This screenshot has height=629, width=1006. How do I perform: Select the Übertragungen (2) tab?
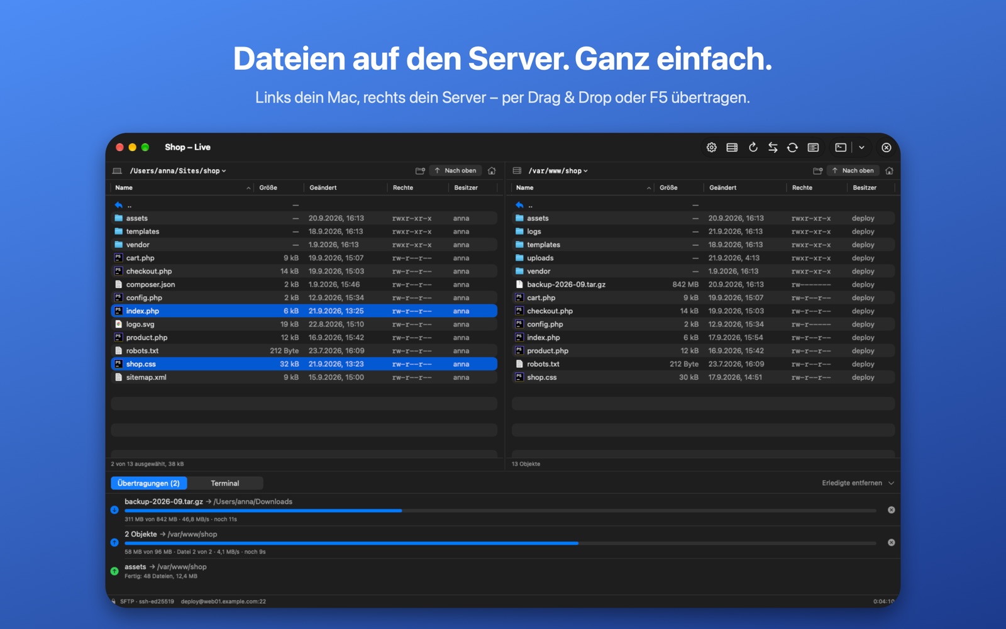pyautogui.click(x=149, y=483)
